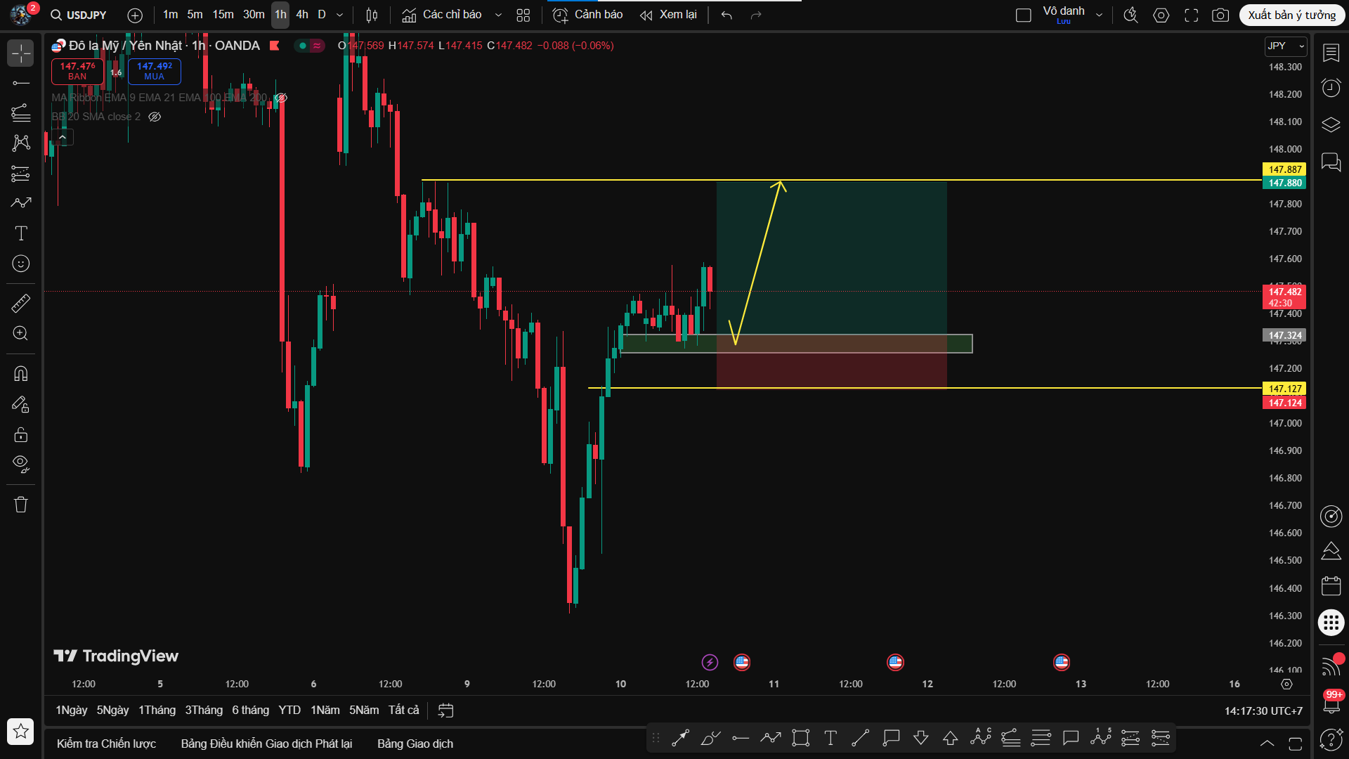Open the watchlist panel icon
The height and width of the screenshot is (759, 1349).
(1331, 53)
